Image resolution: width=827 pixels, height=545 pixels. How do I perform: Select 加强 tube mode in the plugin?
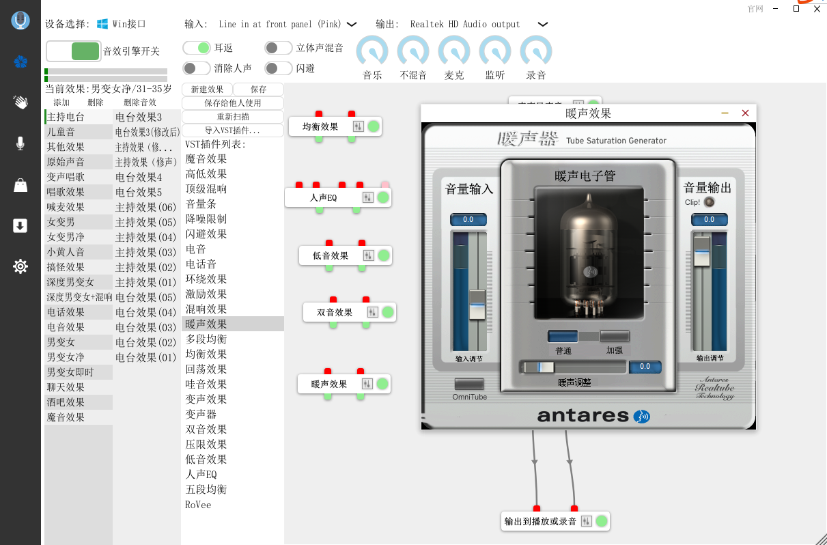[x=615, y=336]
